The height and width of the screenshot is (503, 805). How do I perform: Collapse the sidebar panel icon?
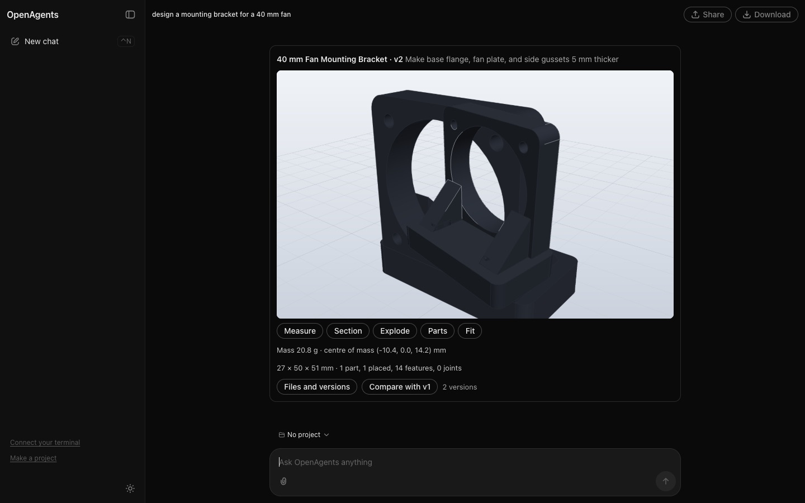(x=130, y=15)
